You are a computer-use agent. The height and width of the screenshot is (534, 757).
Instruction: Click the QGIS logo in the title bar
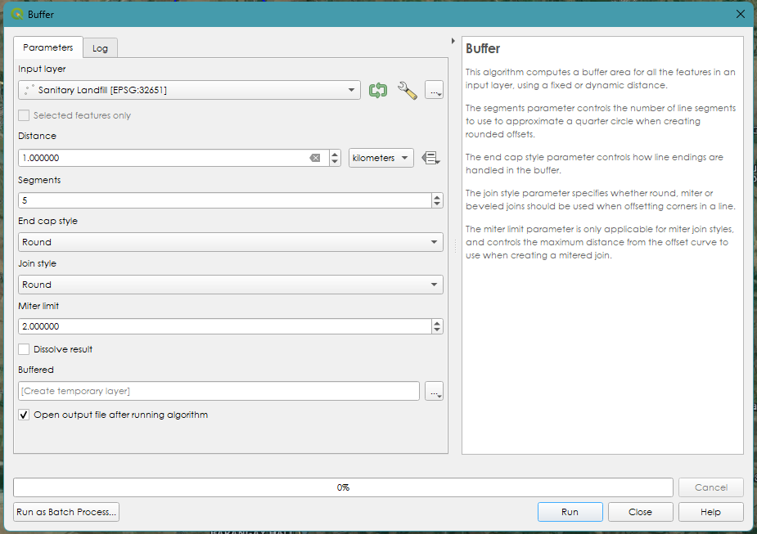(17, 14)
